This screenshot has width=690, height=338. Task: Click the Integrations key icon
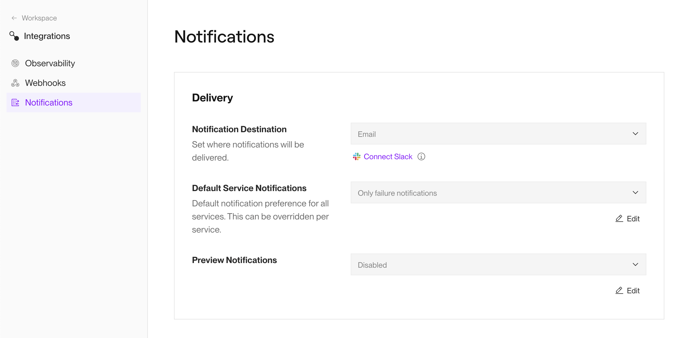pos(14,36)
